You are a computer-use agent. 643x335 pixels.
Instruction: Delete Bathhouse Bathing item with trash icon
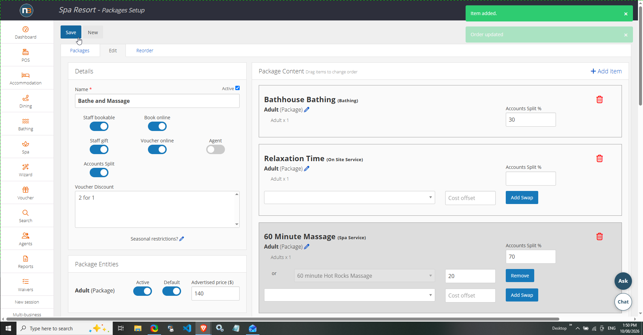[599, 99]
